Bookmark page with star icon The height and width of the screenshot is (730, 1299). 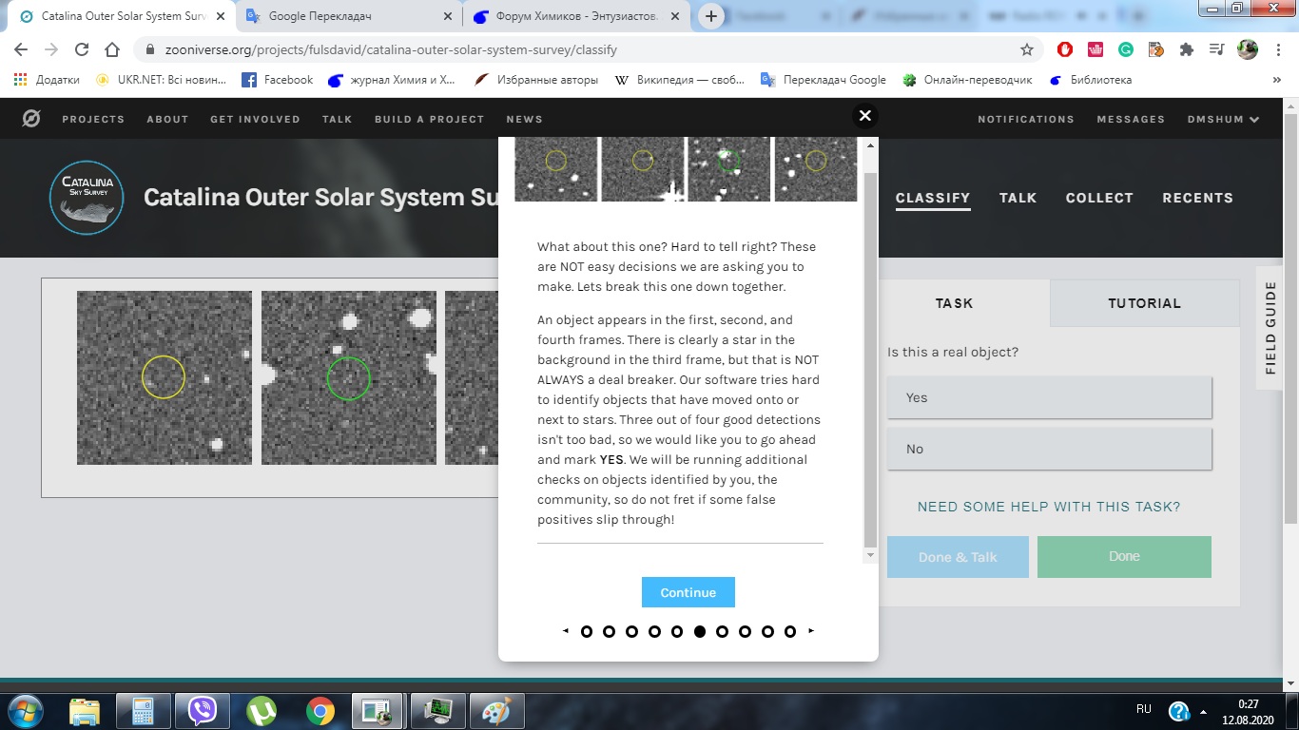tap(1027, 49)
